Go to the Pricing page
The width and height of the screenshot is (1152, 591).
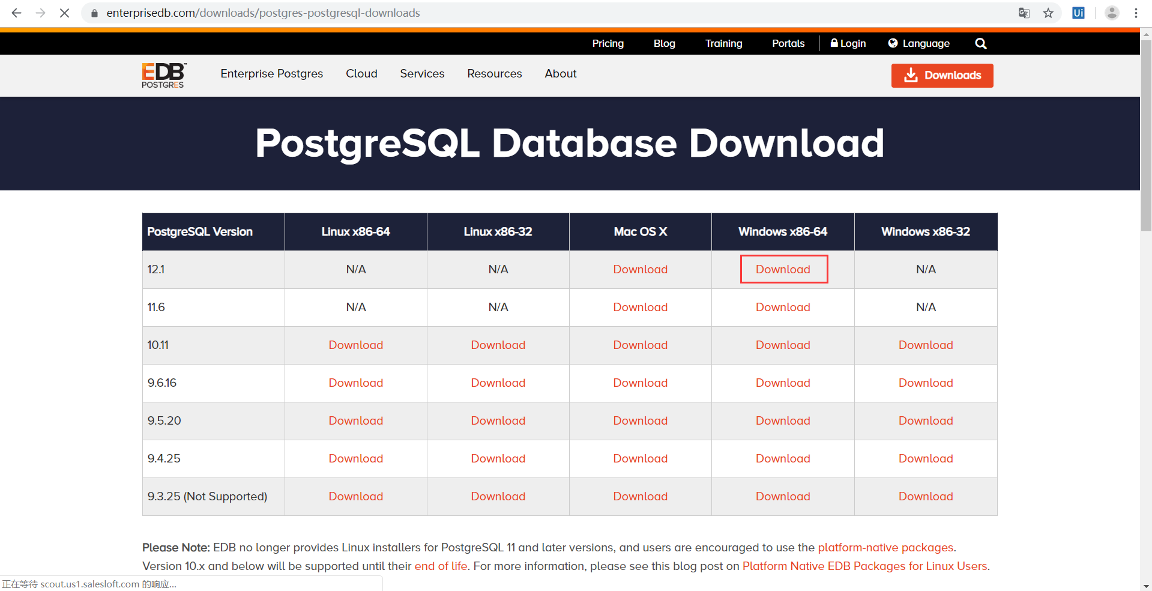pos(608,43)
